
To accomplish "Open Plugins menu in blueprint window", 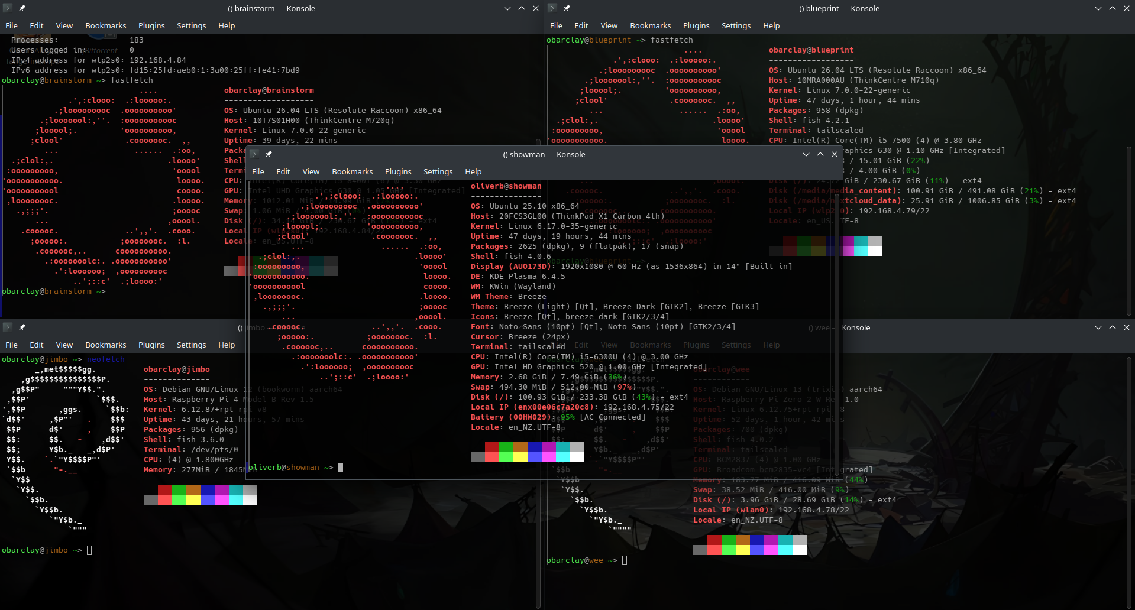I will (696, 25).
